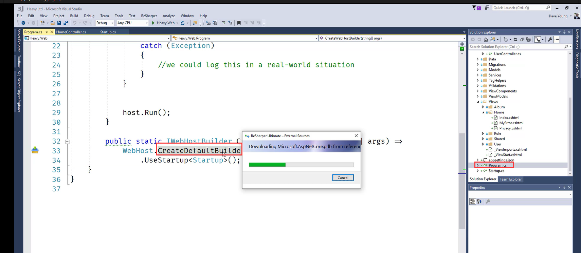Click the Solution Explorer Home icon
Screen dimensions: 581x253
[x=486, y=40]
